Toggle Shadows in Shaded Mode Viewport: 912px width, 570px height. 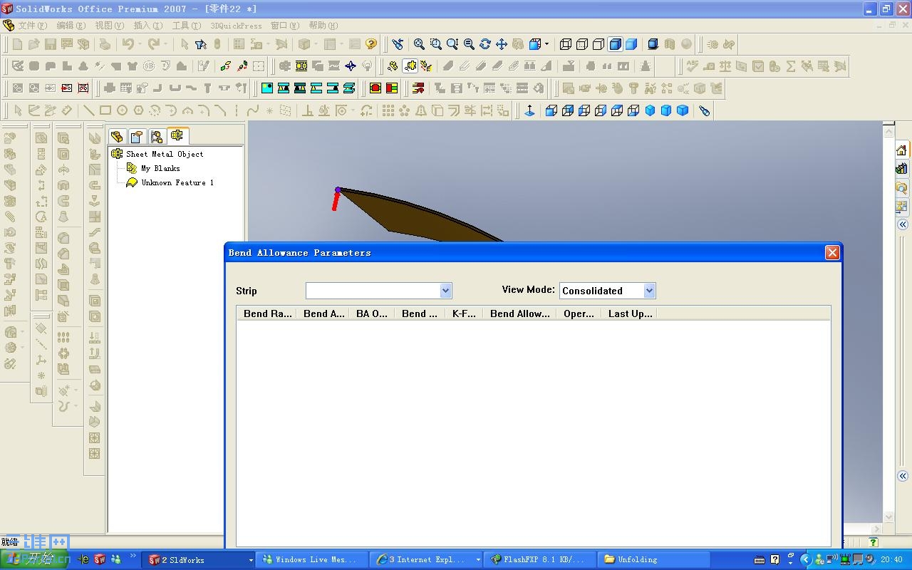[653, 44]
